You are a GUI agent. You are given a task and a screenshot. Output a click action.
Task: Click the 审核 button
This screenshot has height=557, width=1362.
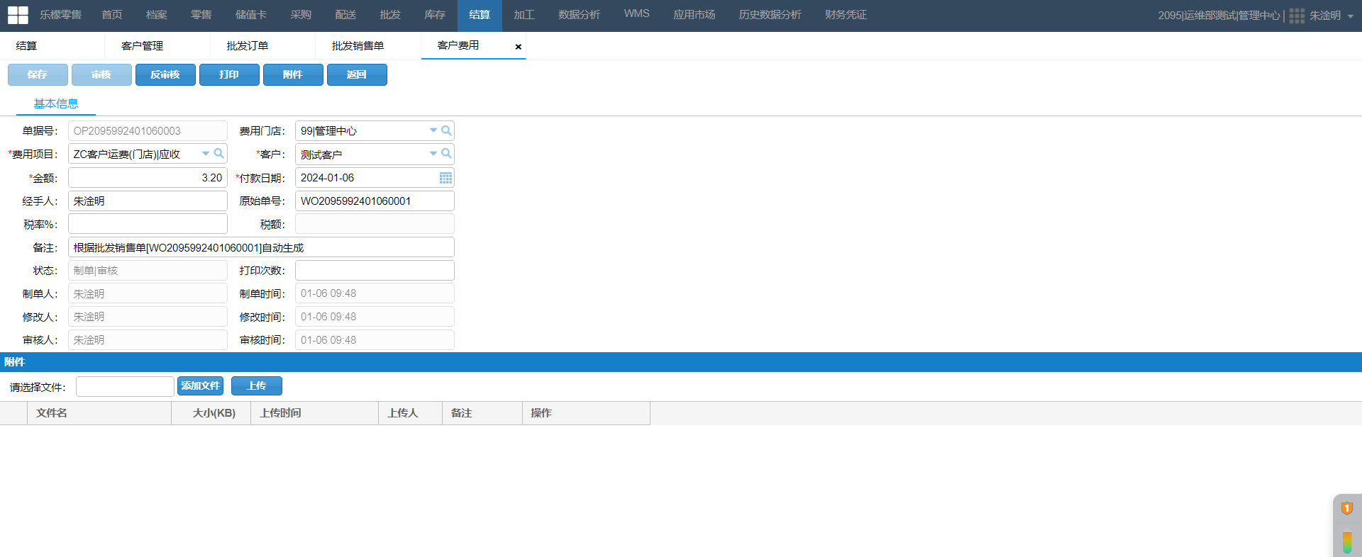pyautogui.click(x=101, y=74)
